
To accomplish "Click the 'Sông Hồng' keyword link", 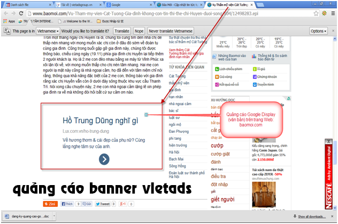I will [x=178, y=166].
